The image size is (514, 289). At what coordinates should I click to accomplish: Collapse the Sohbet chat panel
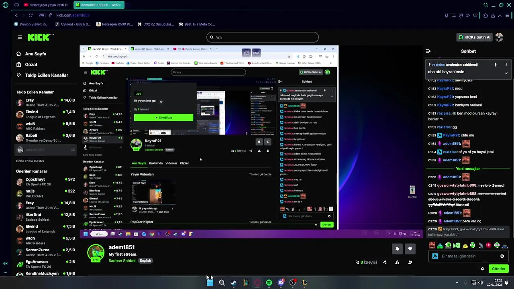coord(428,51)
